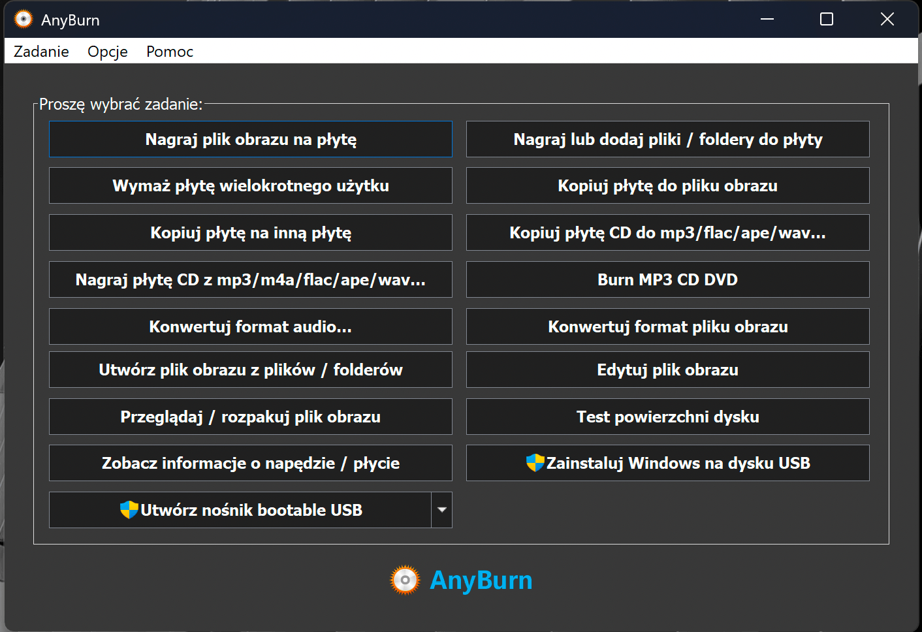
Task: Select Kopiuj płytę na inną płytę
Action: pos(251,232)
